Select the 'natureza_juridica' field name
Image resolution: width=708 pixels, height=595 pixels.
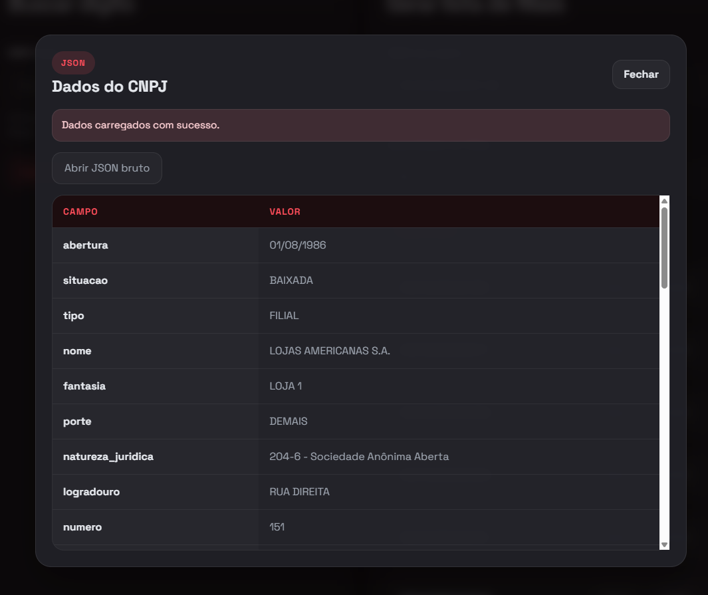click(x=108, y=457)
